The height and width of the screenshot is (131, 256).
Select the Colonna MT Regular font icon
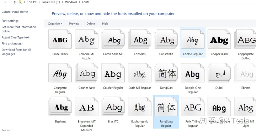tap(86, 39)
